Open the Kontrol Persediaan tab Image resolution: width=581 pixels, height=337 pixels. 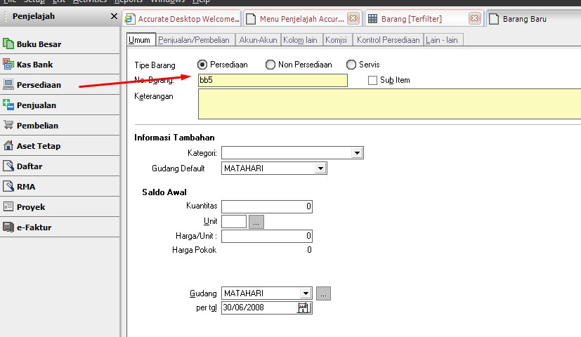(x=388, y=40)
